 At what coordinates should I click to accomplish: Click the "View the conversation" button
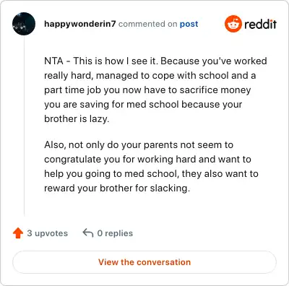coord(144,262)
